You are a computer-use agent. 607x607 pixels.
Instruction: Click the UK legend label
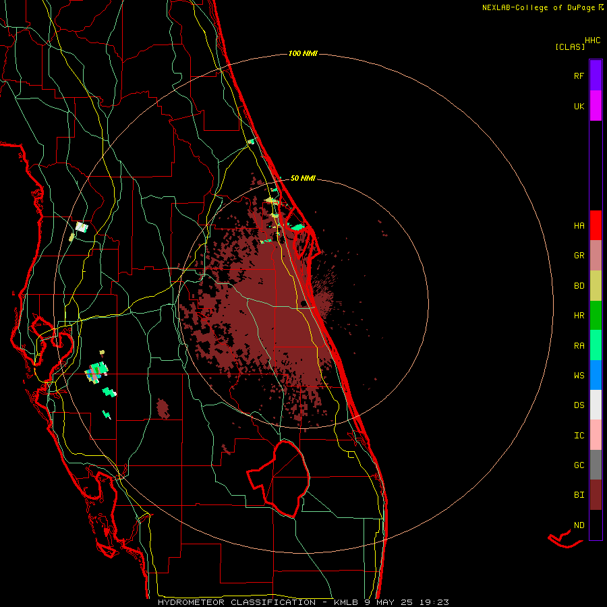click(x=579, y=106)
